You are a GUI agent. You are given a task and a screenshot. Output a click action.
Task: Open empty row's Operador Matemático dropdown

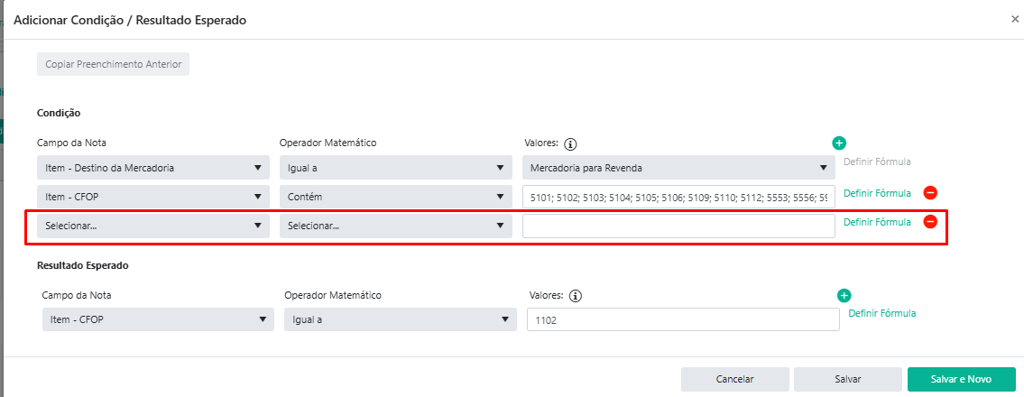click(395, 226)
